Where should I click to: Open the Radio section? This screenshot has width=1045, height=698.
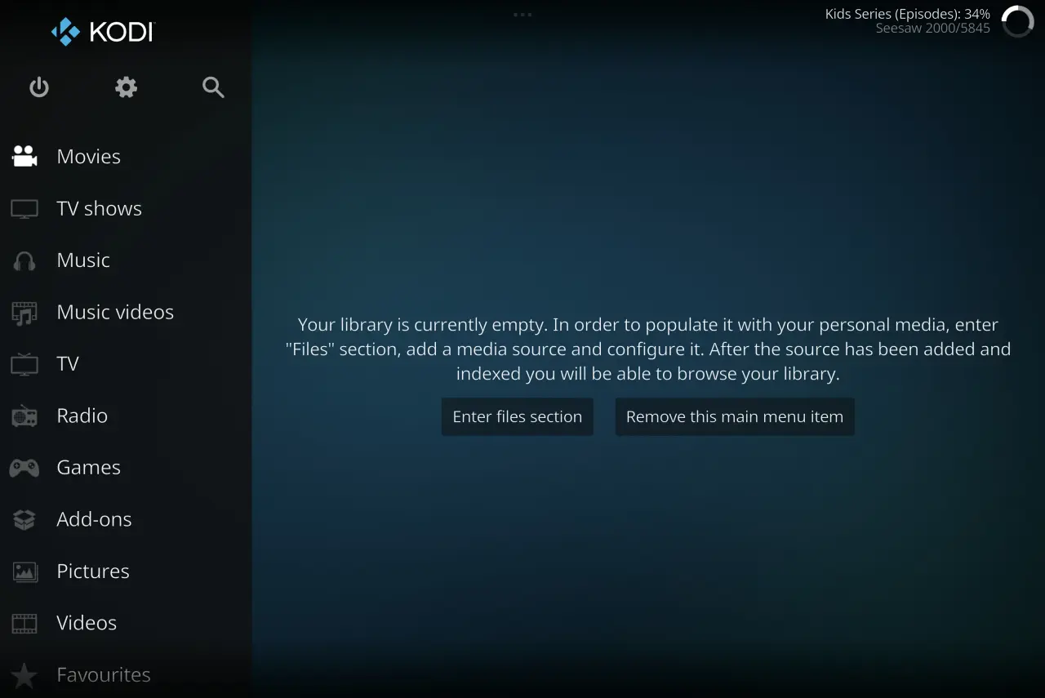(82, 416)
